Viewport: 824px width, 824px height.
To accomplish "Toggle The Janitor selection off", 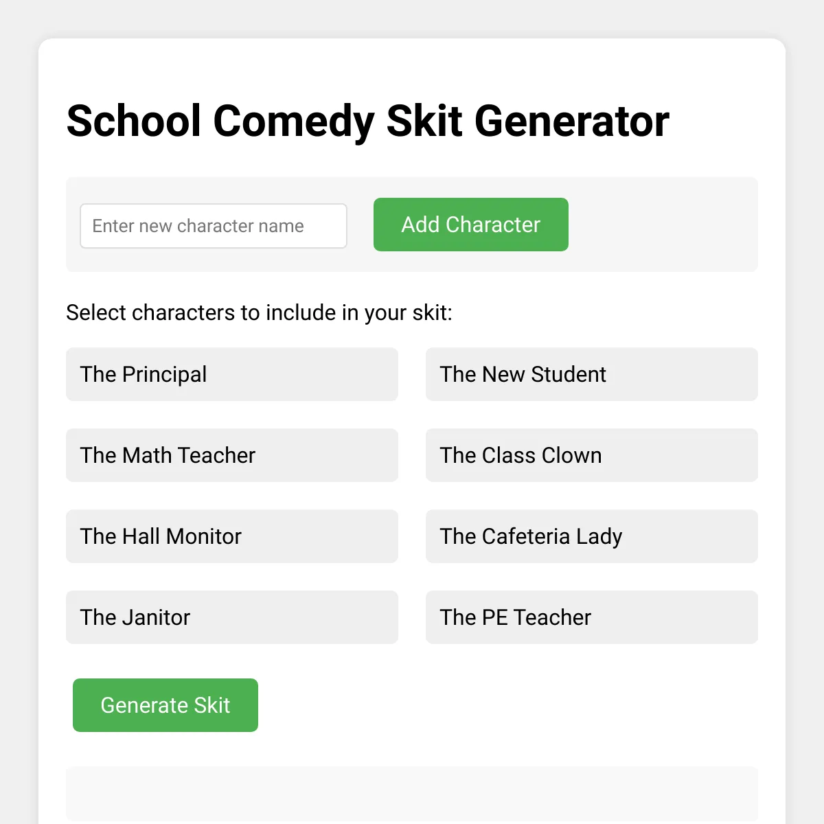I will tap(231, 617).
